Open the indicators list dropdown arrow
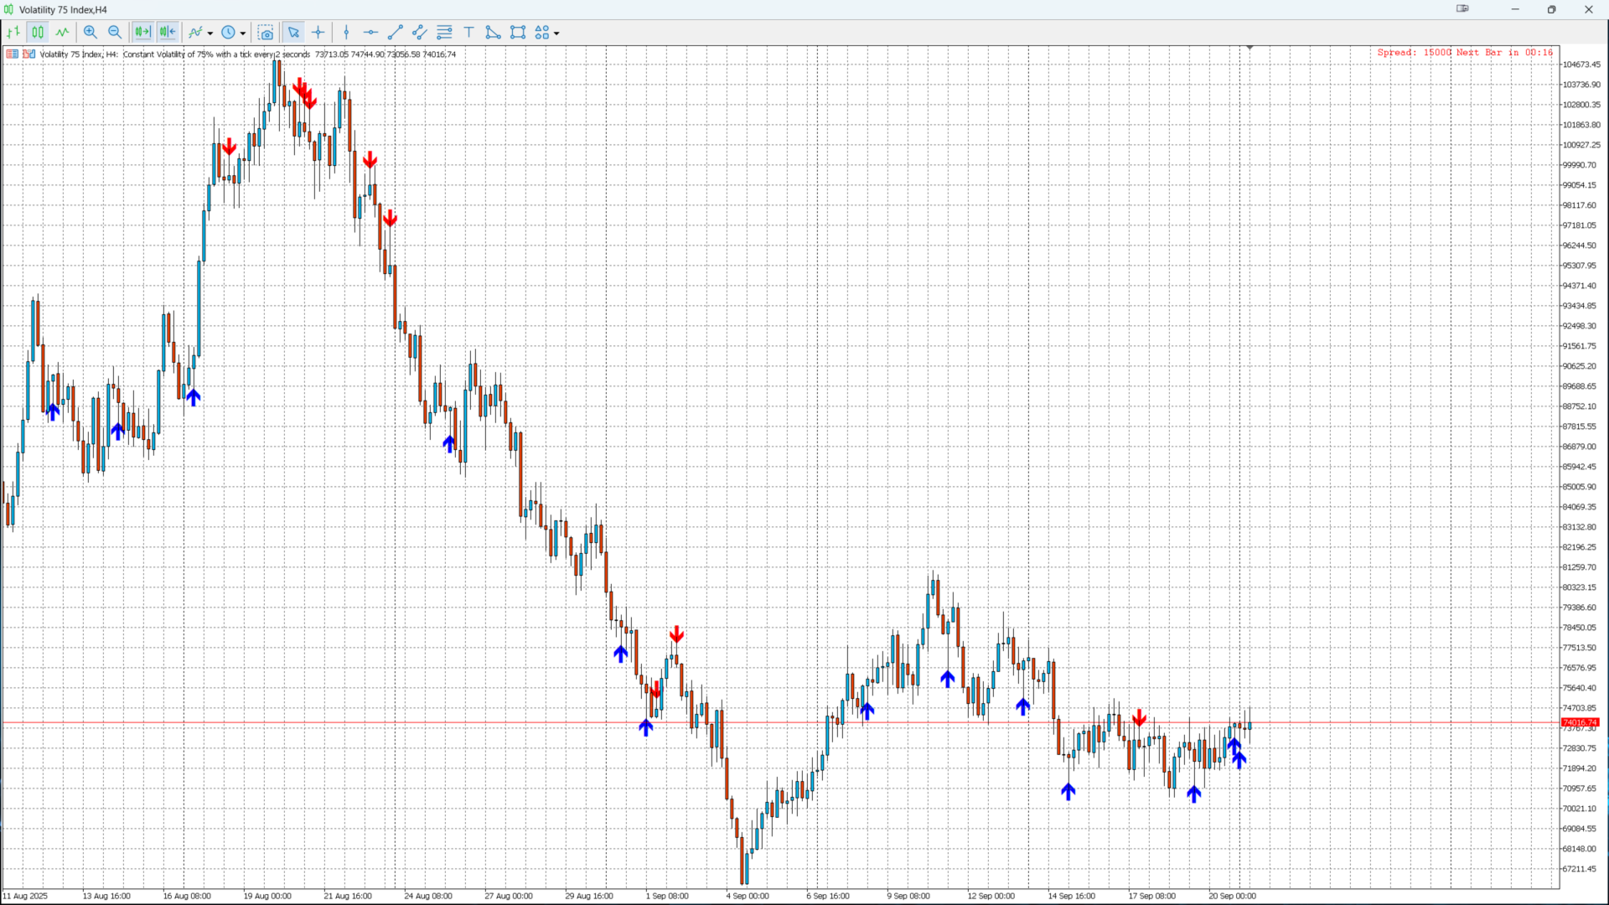Image resolution: width=1609 pixels, height=905 pixels. click(210, 34)
